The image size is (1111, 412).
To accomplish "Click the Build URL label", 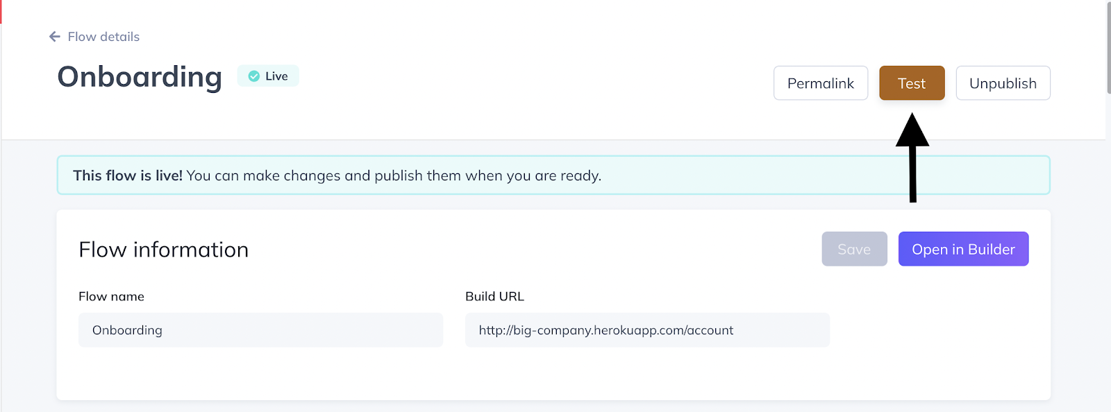I will point(494,296).
